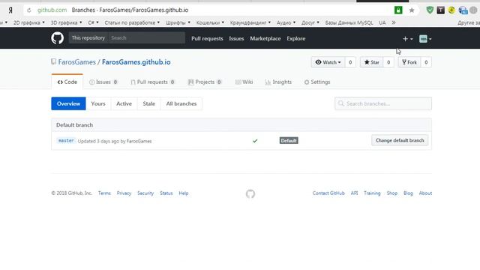Screen dimensions: 480x270
Task: Show more bookmarks with double chevron
Action: [394, 22]
